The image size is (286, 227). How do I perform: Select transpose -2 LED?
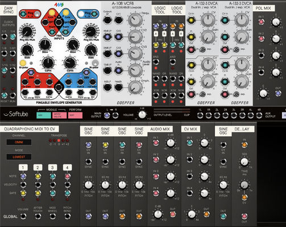coord(51,141)
